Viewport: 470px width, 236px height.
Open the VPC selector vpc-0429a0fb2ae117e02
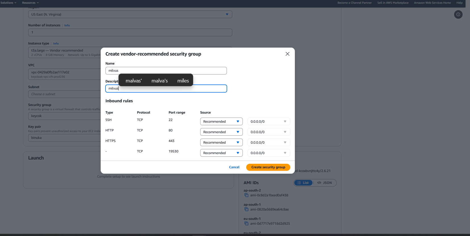(65, 74)
